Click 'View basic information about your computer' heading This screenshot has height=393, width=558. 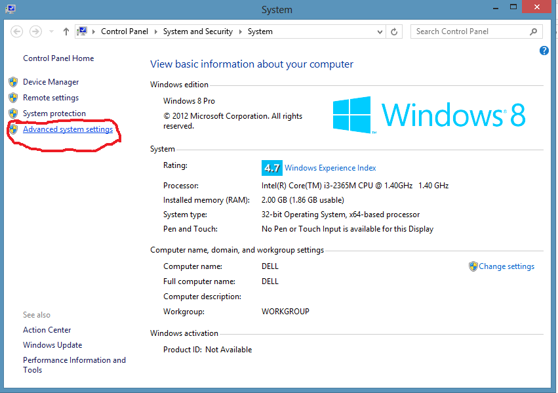(x=252, y=64)
